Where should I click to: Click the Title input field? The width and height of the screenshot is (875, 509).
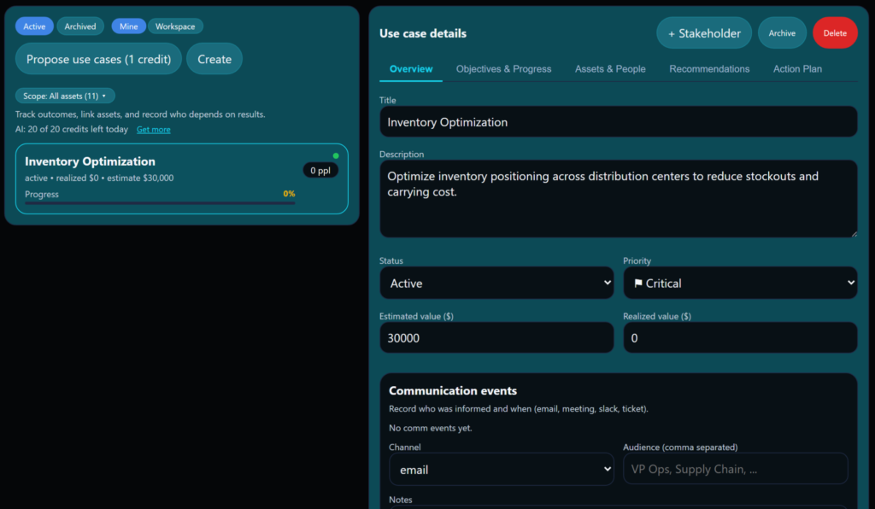click(619, 122)
